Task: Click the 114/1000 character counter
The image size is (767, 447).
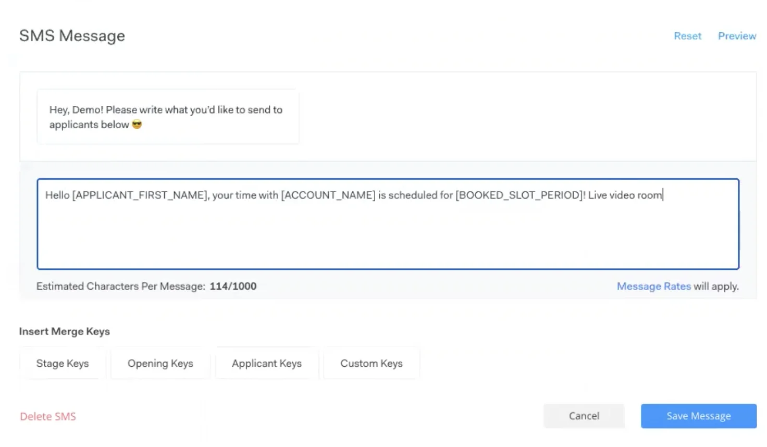Action: point(233,286)
